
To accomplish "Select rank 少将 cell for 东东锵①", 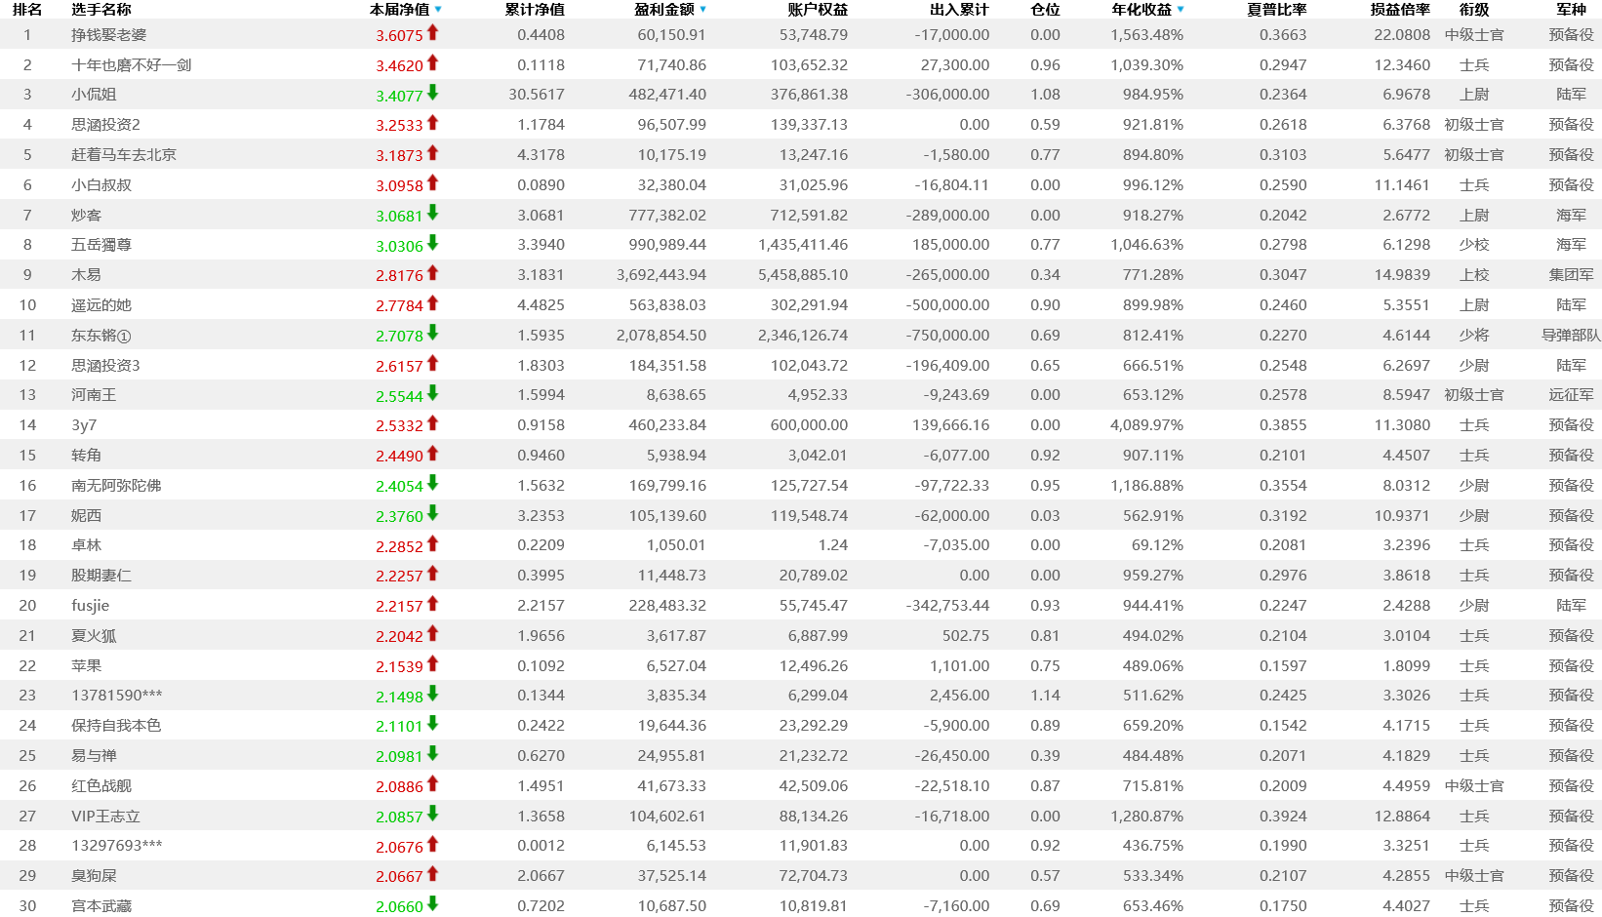I will click(x=1474, y=336).
